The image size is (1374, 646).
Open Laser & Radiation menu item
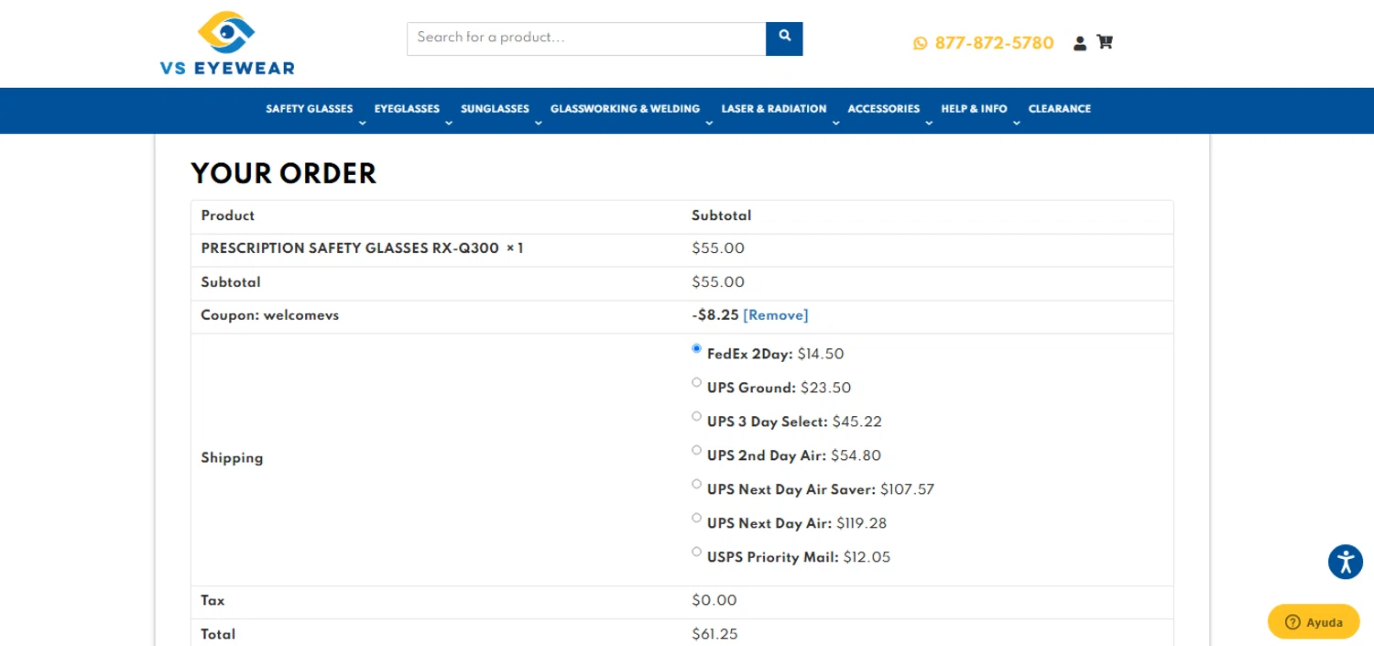tap(774, 109)
